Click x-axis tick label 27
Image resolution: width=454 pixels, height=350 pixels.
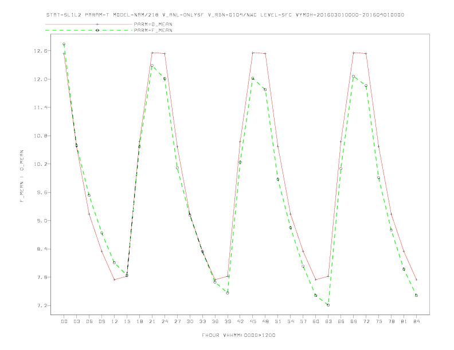[177, 321]
